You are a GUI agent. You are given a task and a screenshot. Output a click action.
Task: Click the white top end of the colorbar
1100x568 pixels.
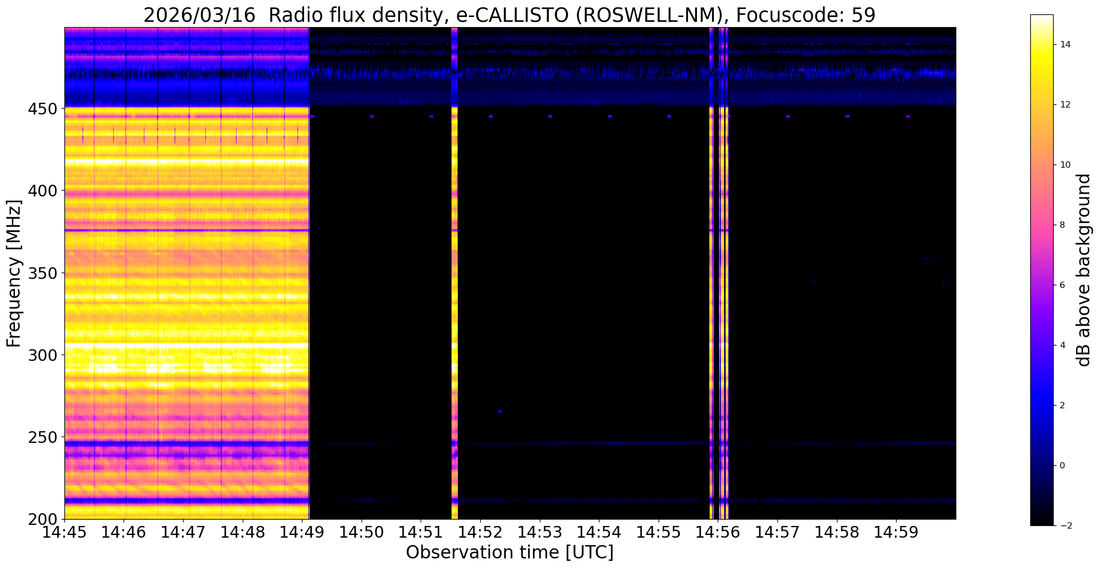(1042, 19)
